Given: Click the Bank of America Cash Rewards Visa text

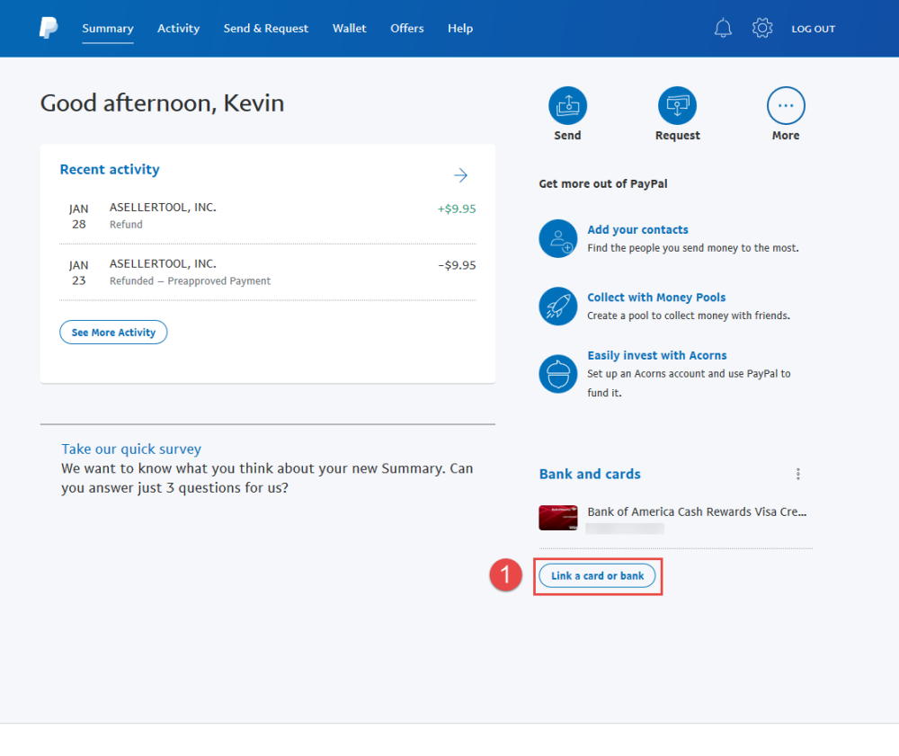Looking at the screenshot, I should tap(697, 511).
